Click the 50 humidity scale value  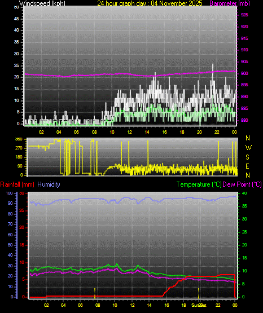point(10,245)
